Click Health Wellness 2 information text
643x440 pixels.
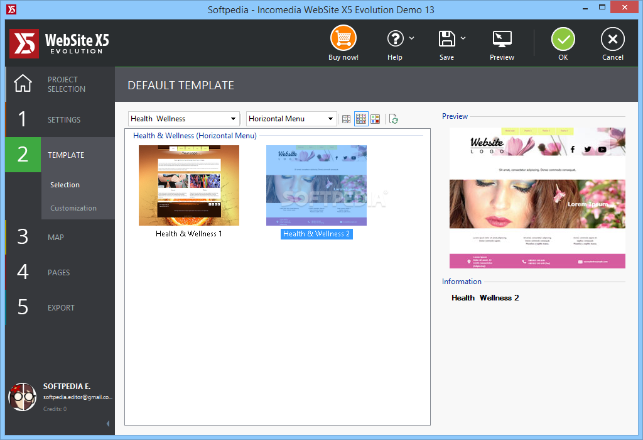(485, 297)
